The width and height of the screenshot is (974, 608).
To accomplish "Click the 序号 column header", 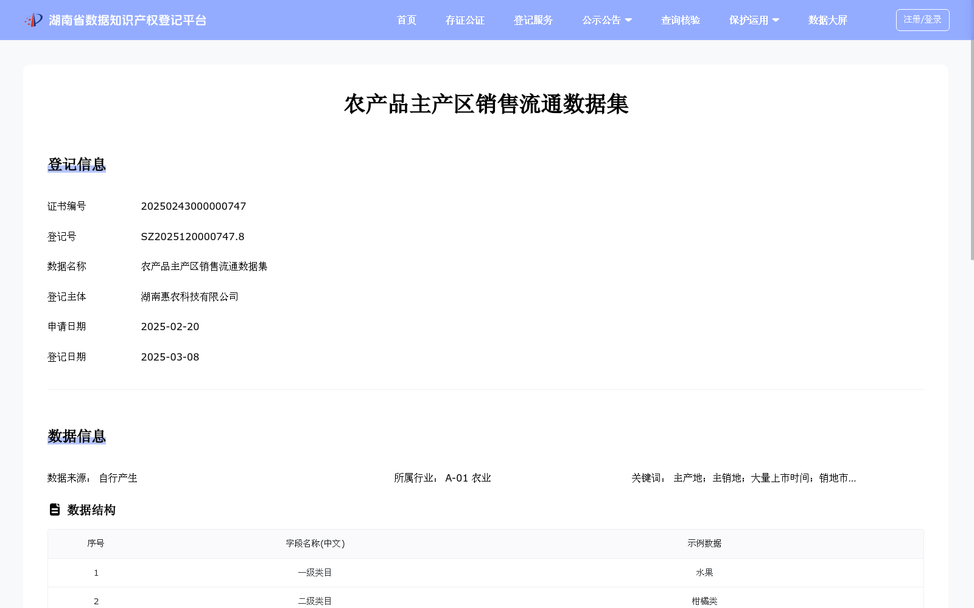I will pos(96,544).
